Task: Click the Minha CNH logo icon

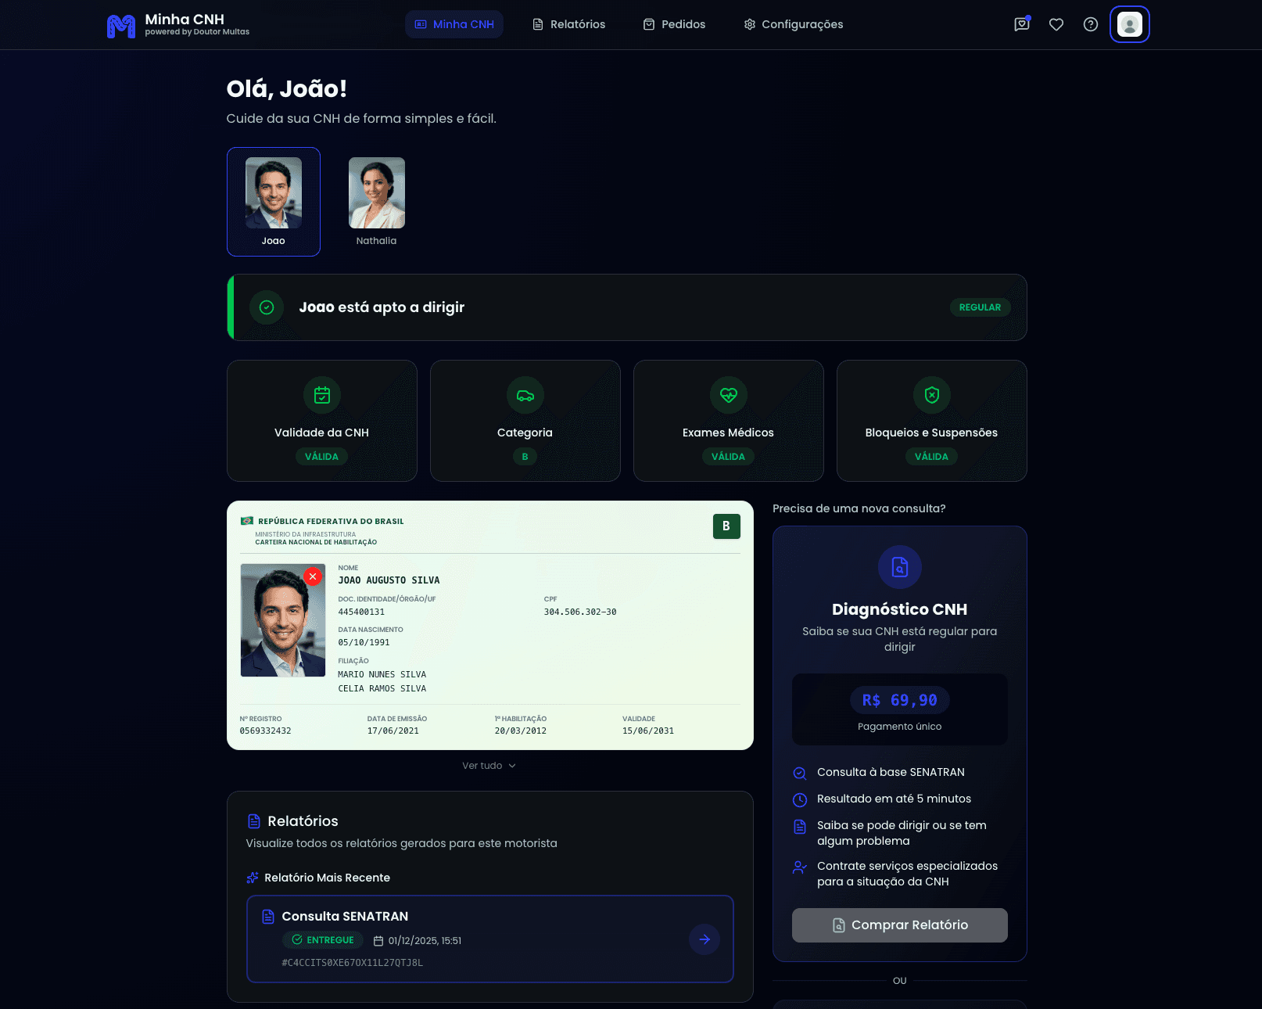Action: 120,26
